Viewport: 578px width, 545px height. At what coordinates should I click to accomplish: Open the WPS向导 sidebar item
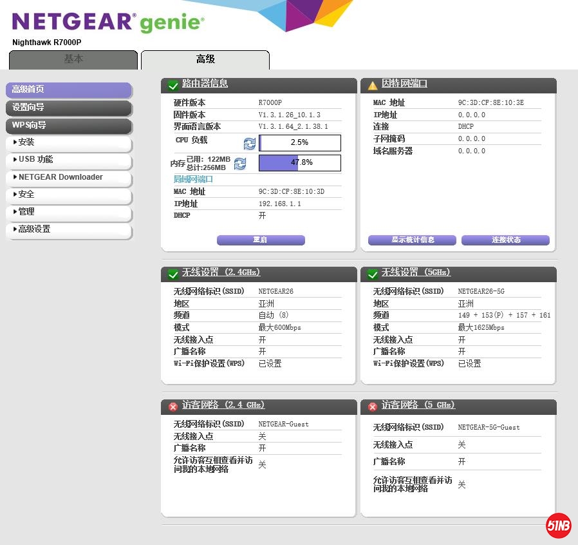coord(68,126)
